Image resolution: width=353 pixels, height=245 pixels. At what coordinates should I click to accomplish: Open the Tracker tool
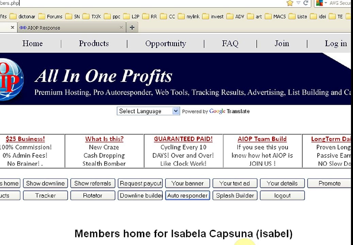coord(45,195)
